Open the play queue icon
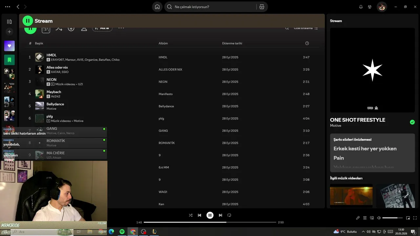This screenshot has height=236, width=420. click(365, 218)
